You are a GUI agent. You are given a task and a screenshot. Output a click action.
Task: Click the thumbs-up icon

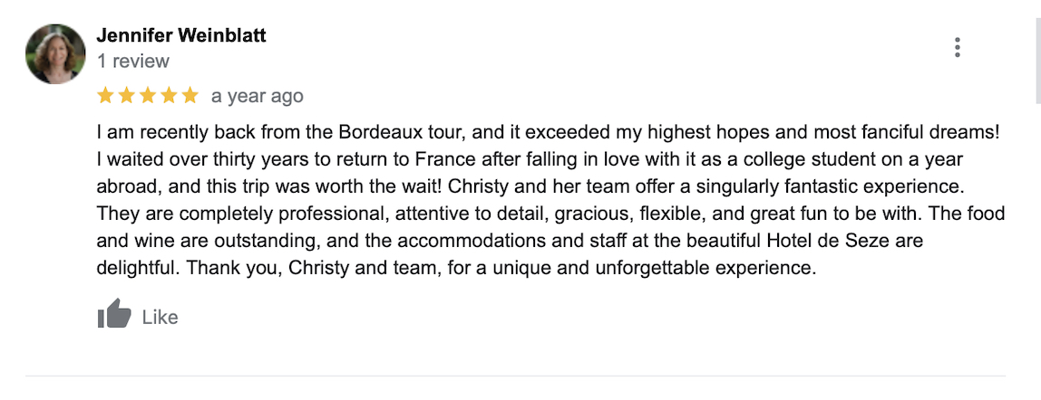(114, 313)
